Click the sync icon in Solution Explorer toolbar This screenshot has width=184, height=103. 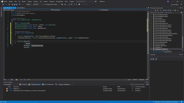164,10
